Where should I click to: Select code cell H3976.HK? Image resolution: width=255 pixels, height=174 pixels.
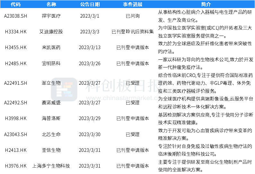point(16,166)
